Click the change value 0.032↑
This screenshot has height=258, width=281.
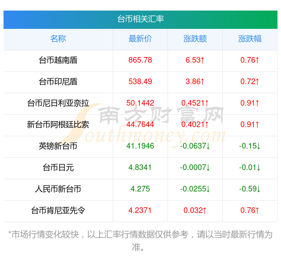point(195,210)
